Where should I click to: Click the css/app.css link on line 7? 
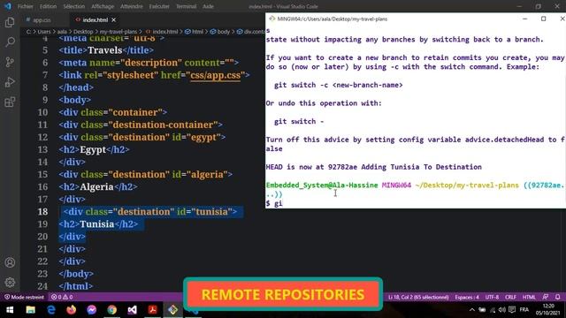216,75
